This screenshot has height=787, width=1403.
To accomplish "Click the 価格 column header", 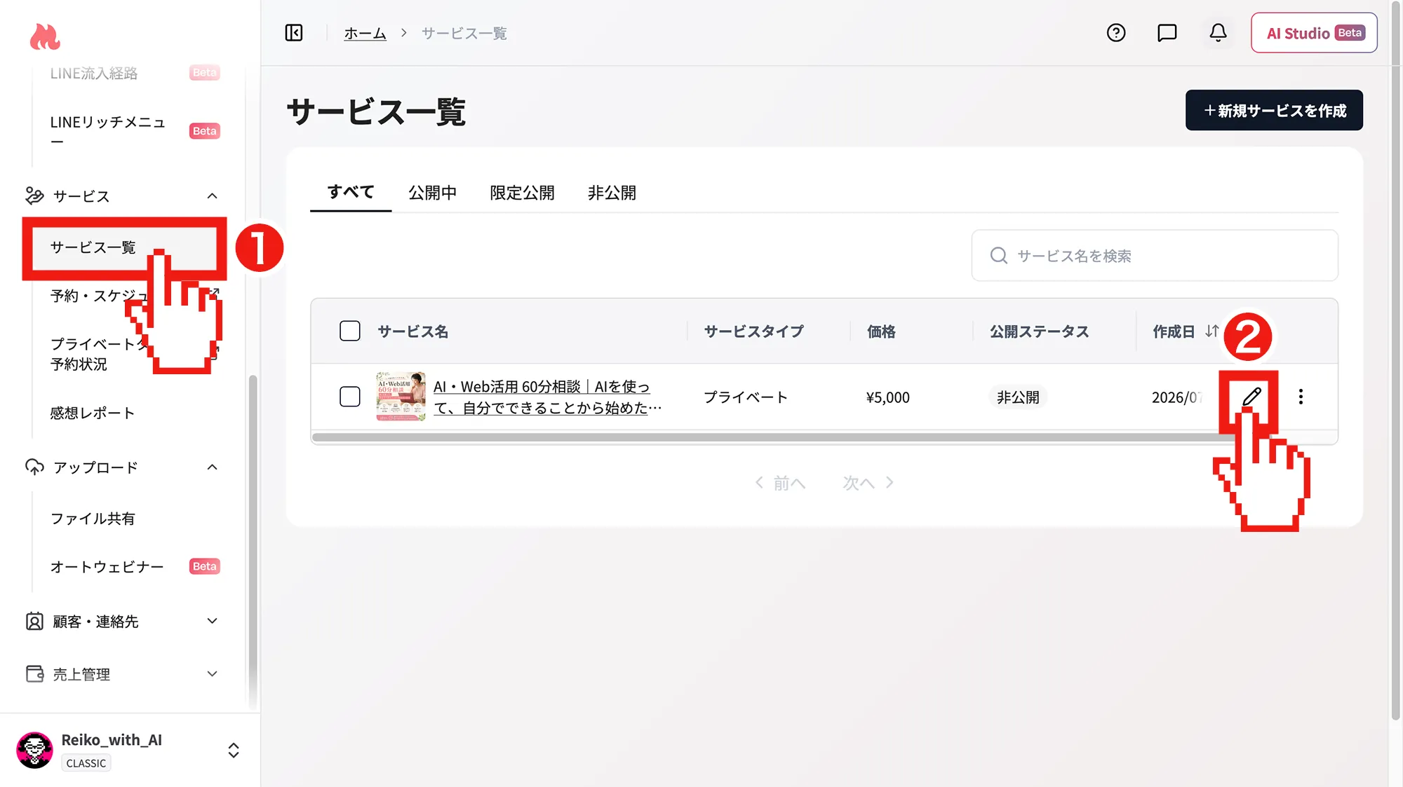I will pyautogui.click(x=881, y=331).
